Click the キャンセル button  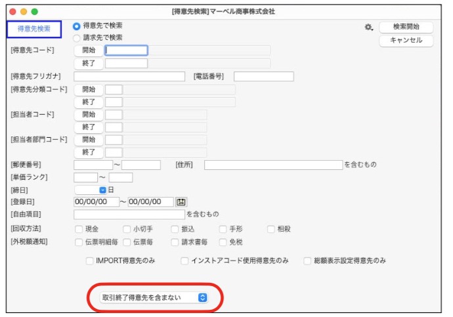click(x=406, y=41)
